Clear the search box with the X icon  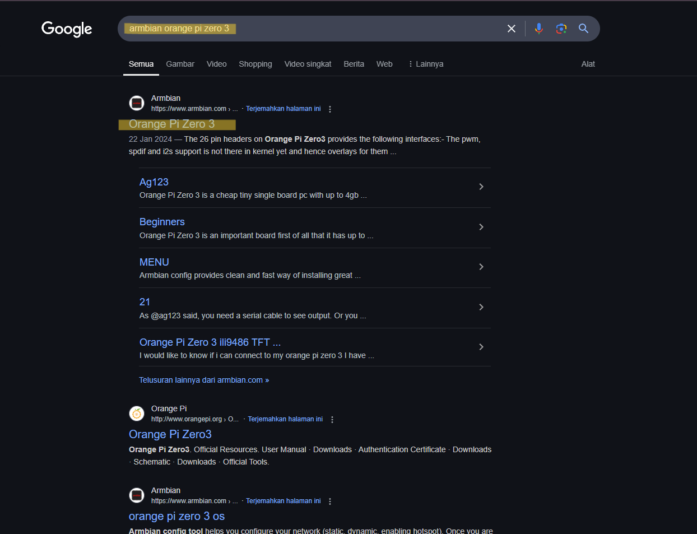tap(511, 29)
